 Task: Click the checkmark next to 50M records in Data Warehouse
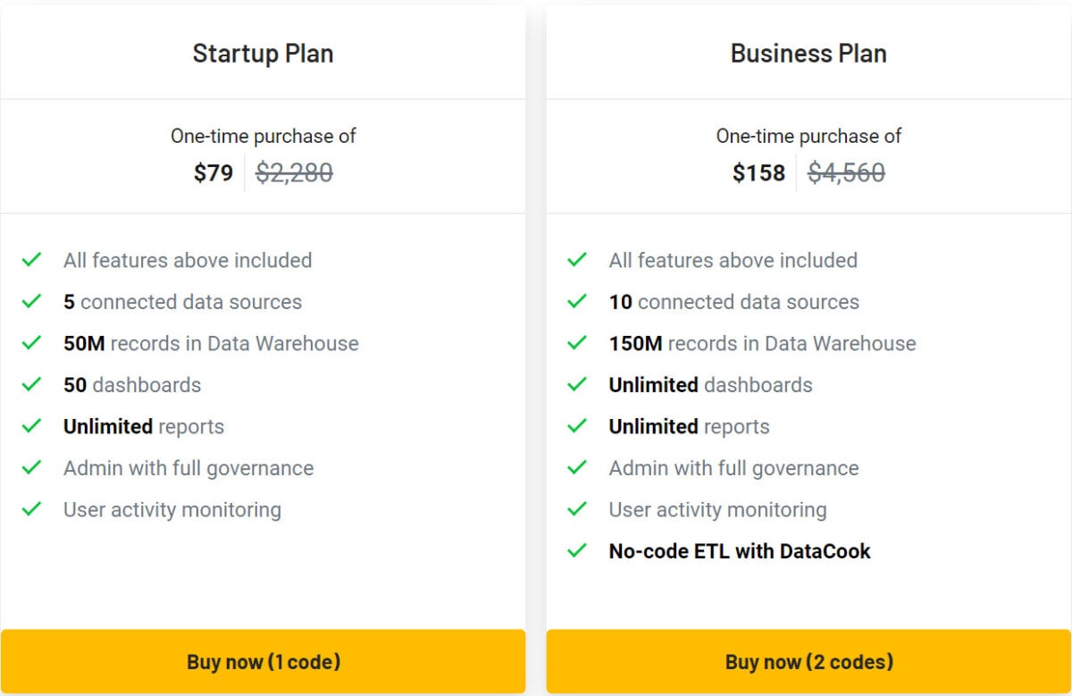30,343
